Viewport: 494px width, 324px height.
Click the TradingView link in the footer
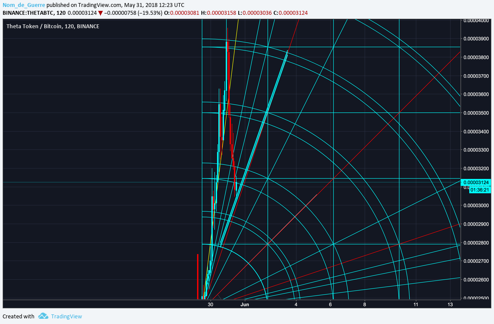66,317
